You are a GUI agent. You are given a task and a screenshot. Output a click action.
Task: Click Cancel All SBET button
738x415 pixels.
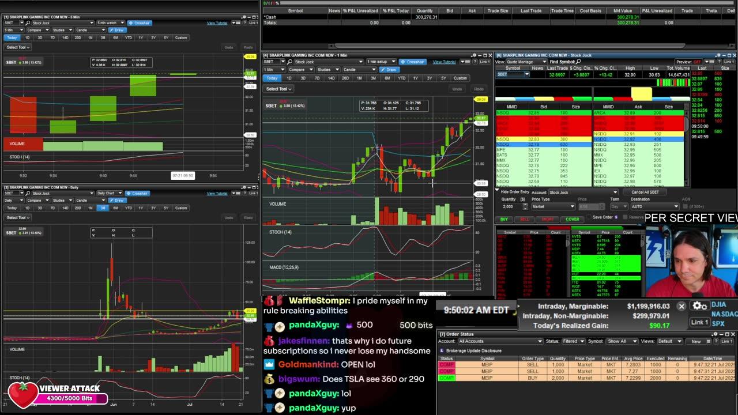point(645,192)
